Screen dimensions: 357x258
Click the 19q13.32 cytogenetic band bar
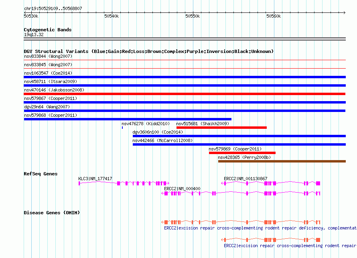pos(185,39)
